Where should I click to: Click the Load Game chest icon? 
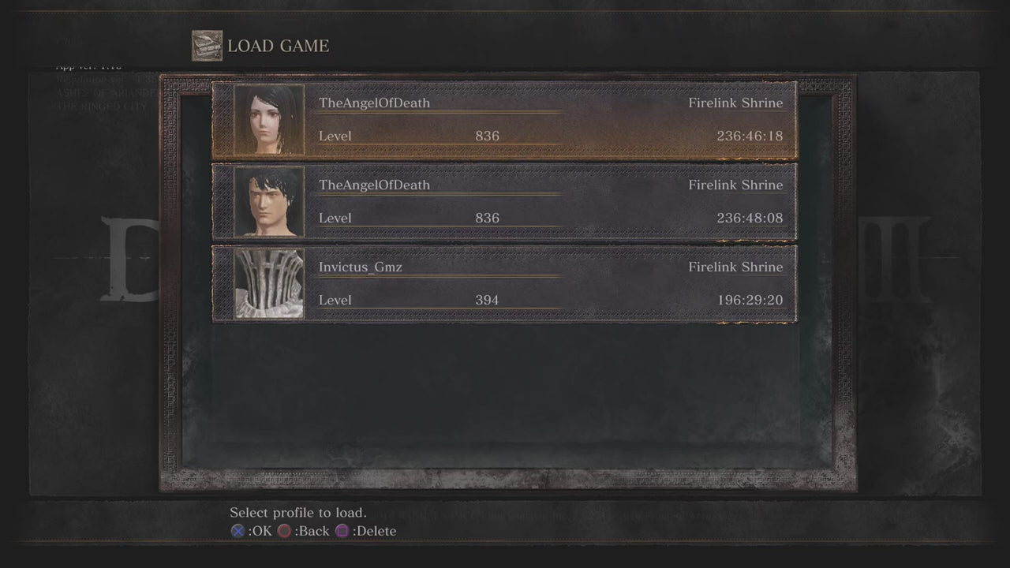207,46
